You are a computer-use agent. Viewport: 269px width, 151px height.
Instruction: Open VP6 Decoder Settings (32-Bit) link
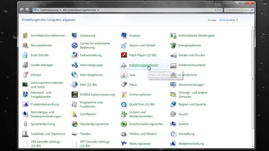point(45,143)
